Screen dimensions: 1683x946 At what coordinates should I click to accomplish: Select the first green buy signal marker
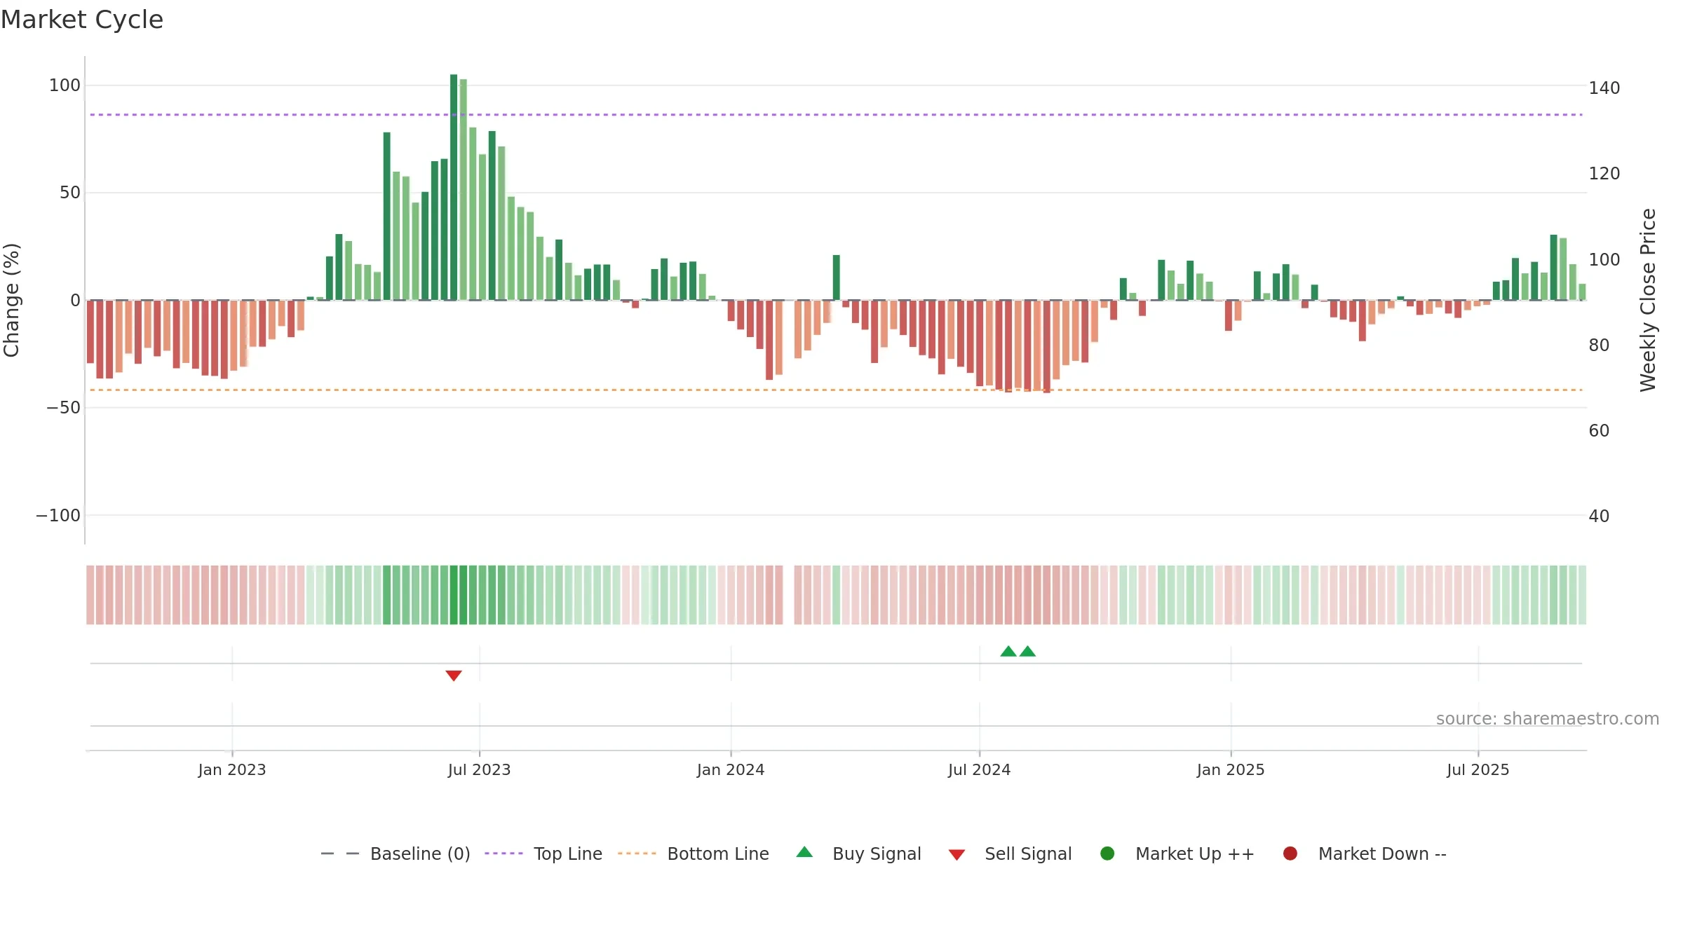[x=1008, y=651]
